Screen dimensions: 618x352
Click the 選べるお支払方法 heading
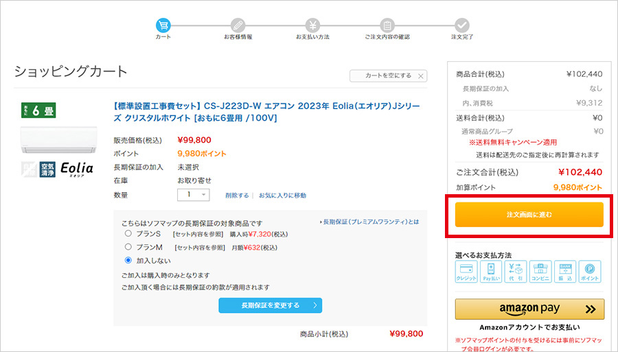coord(483,255)
